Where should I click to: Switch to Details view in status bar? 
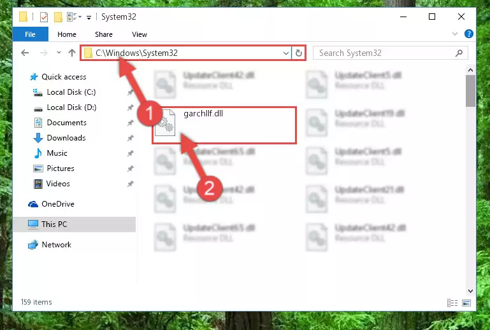click(452, 303)
